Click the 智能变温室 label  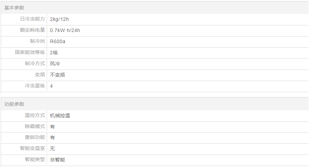32,149
